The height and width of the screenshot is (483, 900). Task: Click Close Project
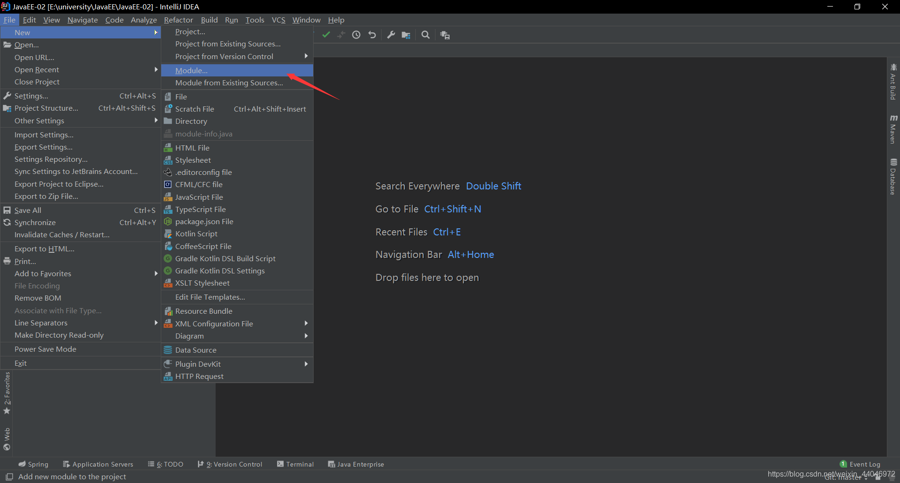point(81,82)
